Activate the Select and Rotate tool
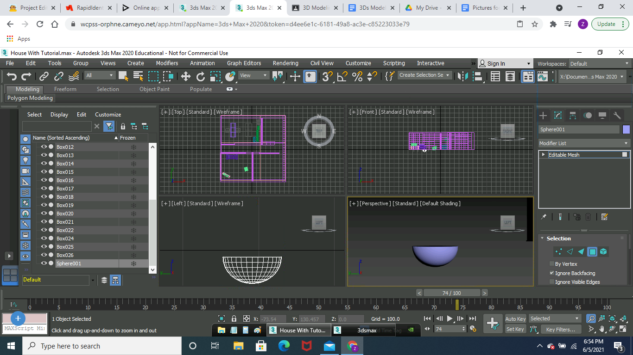Image resolution: width=633 pixels, height=355 pixels. [x=200, y=76]
